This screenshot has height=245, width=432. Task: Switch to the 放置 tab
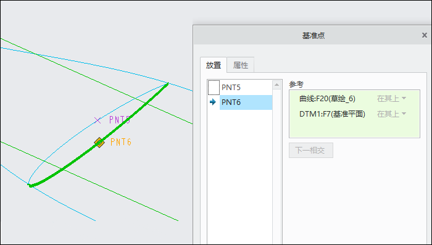click(214, 65)
